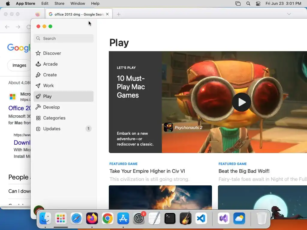307x230 pixels.
Task: Open System Settings from the Dock
Action: coord(139,218)
